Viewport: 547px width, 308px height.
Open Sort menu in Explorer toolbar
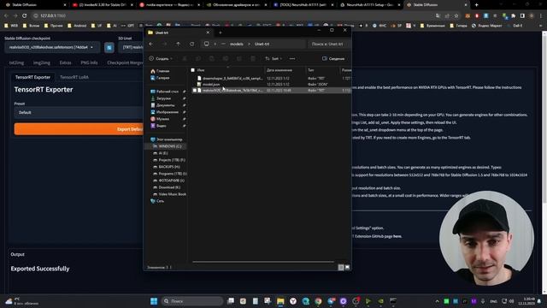273,59
